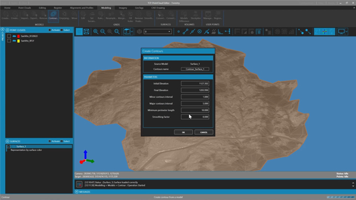This screenshot has height=200, width=356.
Task: Click the right-angle measure tool icon
Action: click(x=220, y=32)
